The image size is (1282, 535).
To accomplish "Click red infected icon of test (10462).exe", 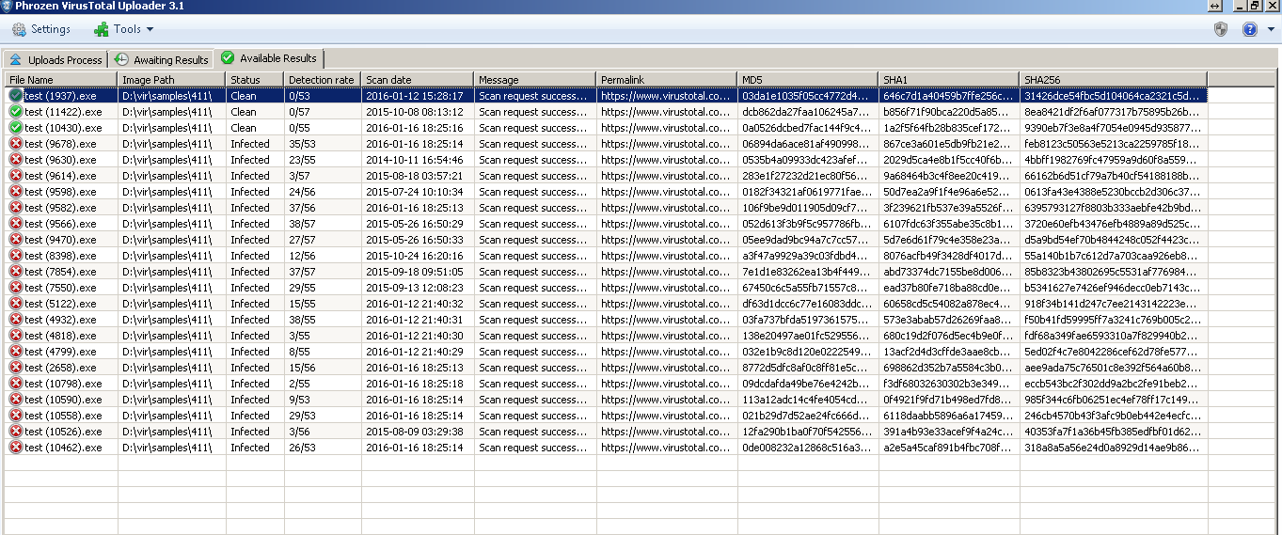I will pyautogui.click(x=15, y=448).
